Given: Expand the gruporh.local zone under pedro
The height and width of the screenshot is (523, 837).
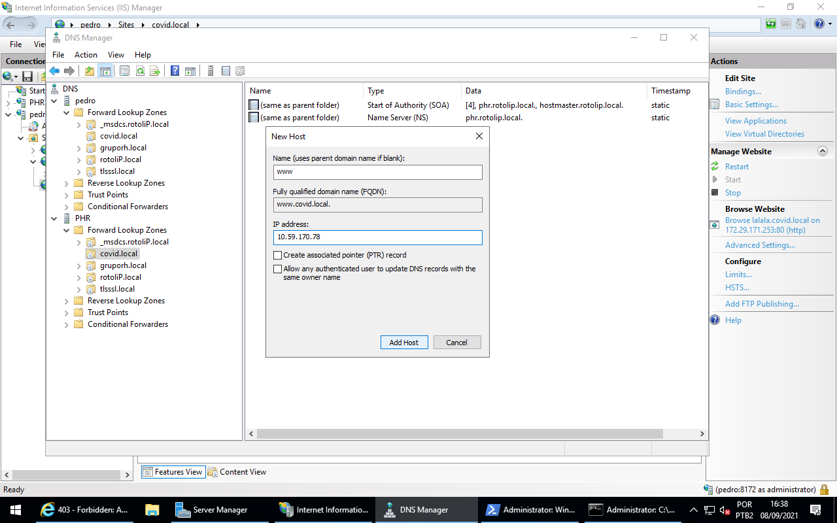Looking at the screenshot, I should click(79, 148).
